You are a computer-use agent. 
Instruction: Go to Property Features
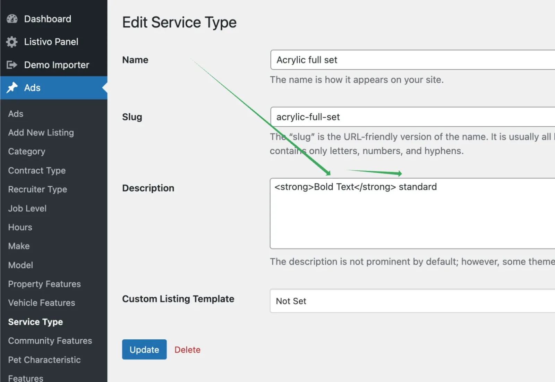[x=44, y=284]
